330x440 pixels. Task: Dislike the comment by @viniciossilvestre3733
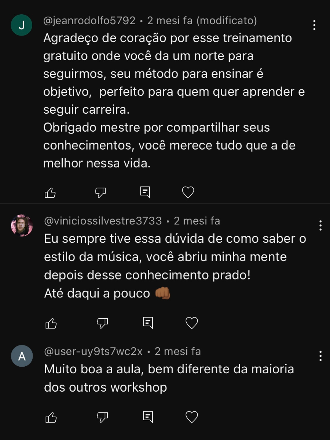[102, 323]
